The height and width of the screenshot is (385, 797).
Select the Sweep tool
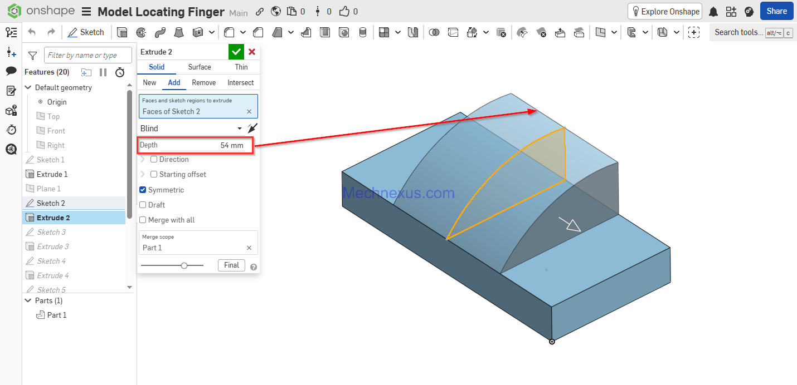coord(160,32)
